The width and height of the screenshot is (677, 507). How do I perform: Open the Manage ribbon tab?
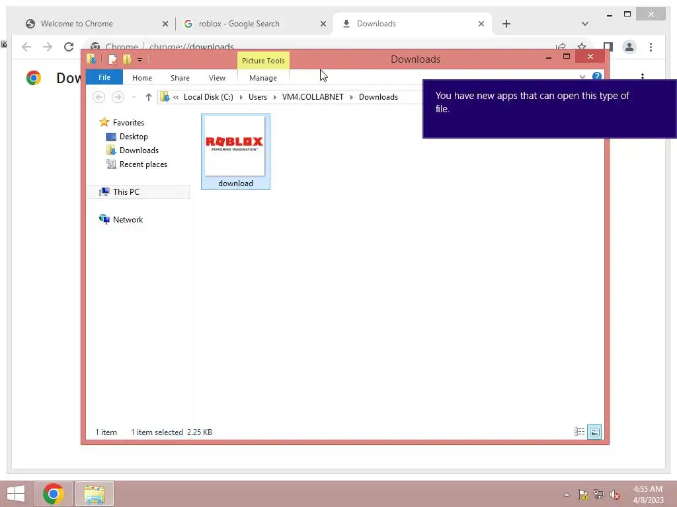pyautogui.click(x=263, y=78)
